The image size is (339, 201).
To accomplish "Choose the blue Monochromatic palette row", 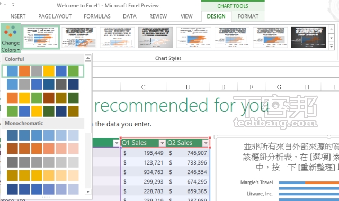I will pos(42,135).
